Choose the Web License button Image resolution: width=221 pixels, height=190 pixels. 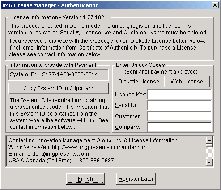click(187, 82)
